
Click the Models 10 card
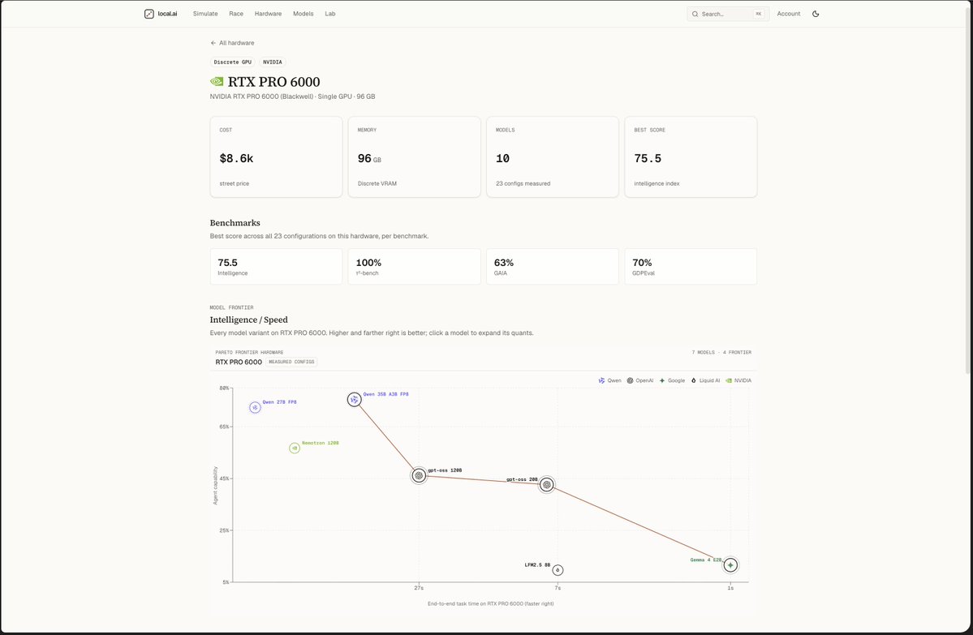click(x=553, y=157)
